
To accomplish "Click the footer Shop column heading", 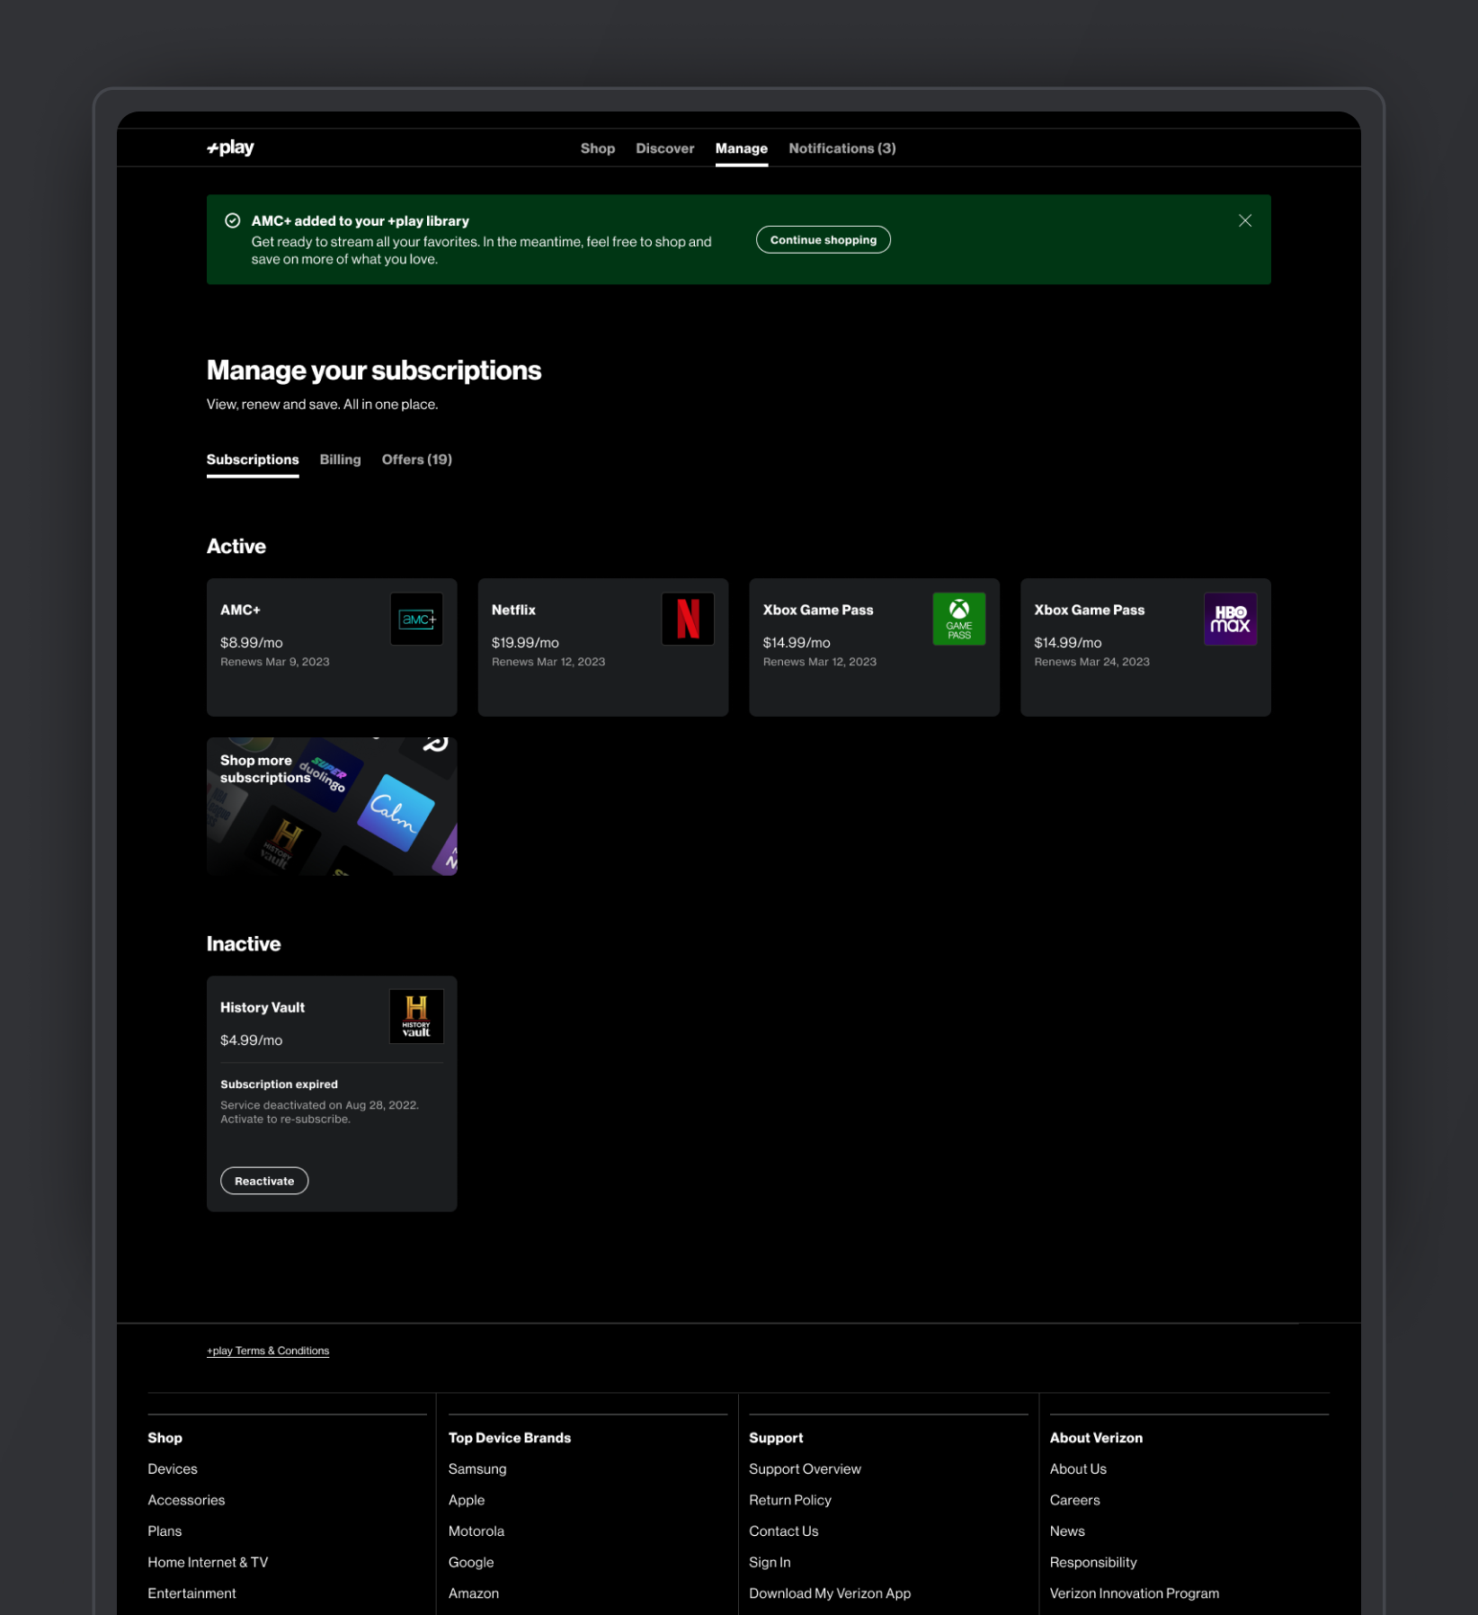I will (165, 1438).
